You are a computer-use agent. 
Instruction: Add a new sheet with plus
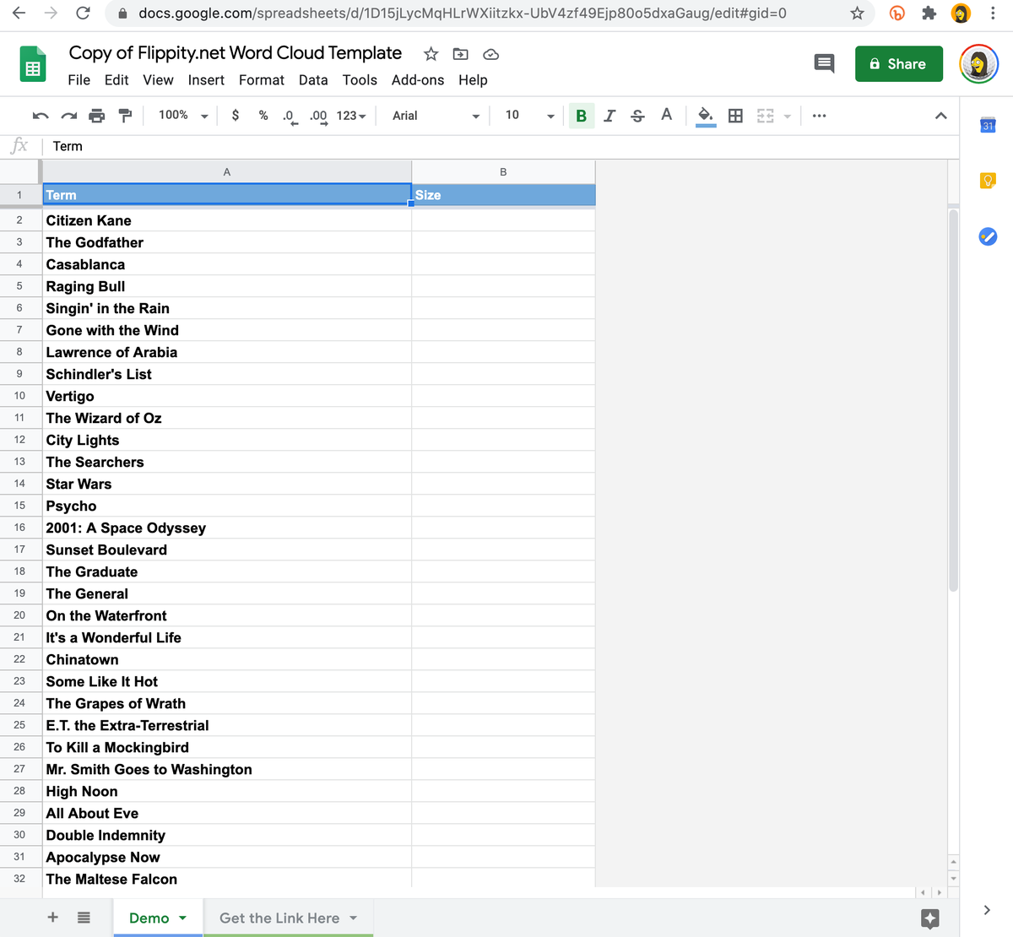(x=52, y=918)
